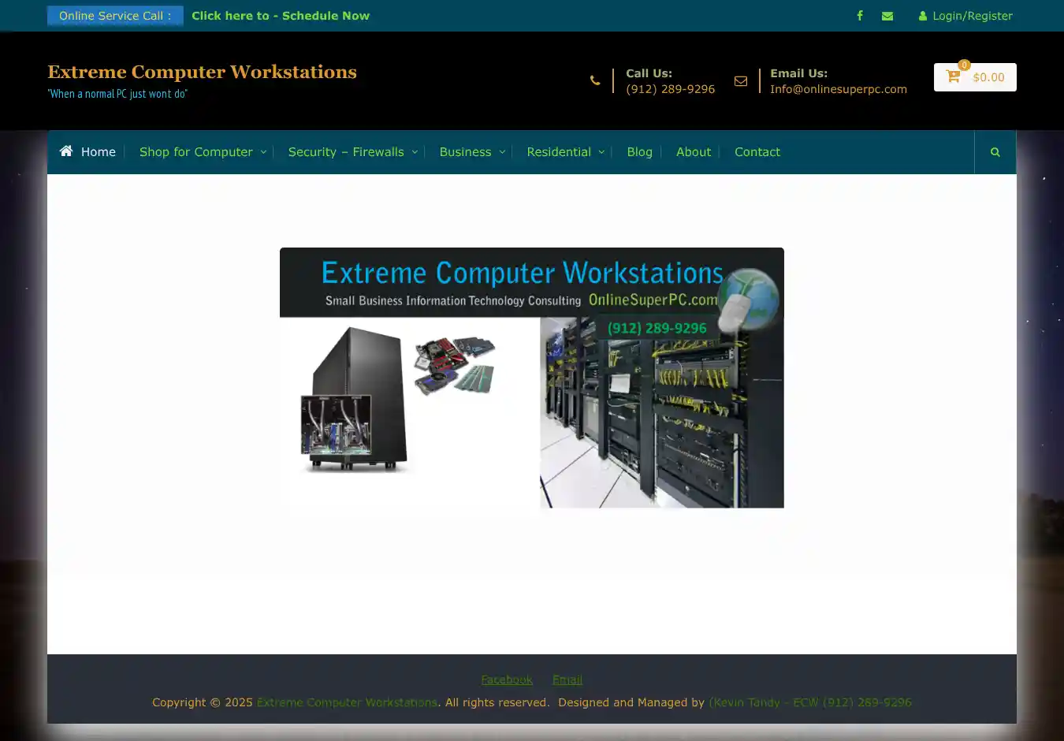1064x741 pixels.
Task: Navigate to the Contact page
Action: pos(757,152)
